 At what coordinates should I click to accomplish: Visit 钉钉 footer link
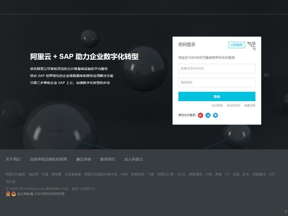coord(272,175)
